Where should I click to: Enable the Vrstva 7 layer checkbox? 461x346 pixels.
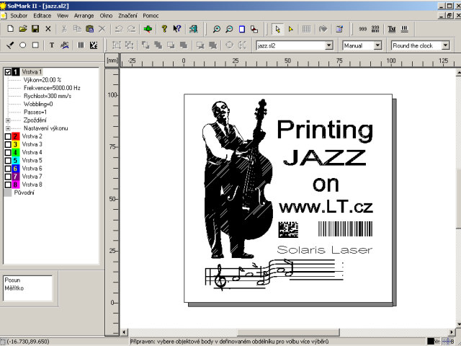click(8, 177)
